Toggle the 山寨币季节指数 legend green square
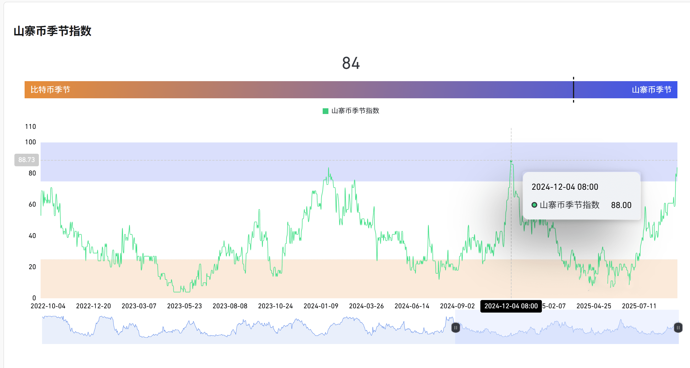The width and height of the screenshot is (690, 368). click(x=325, y=111)
